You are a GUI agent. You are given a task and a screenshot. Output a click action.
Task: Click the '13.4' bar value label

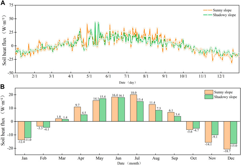point(140,100)
